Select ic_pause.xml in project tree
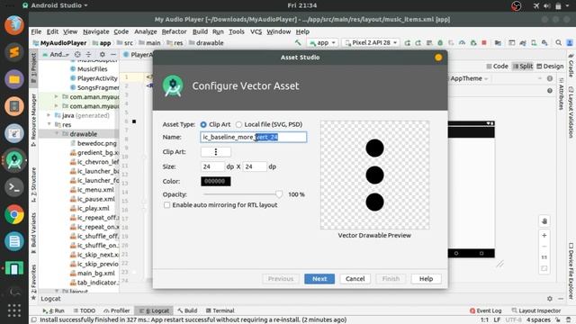The height and width of the screenshot is (324, 576). click(x=92, y=199)
